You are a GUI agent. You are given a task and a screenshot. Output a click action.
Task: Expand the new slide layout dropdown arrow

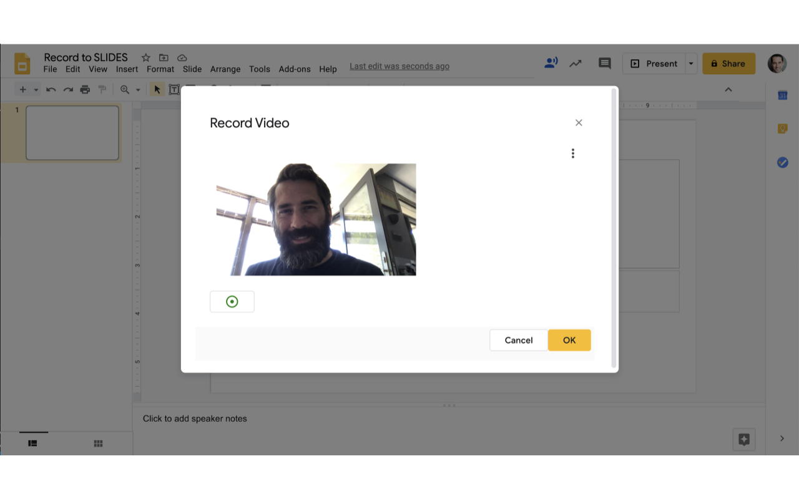36,90
